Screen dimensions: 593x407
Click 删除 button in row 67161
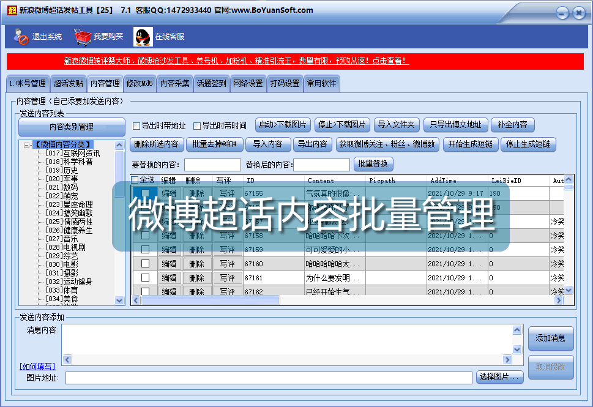(196, 278)
